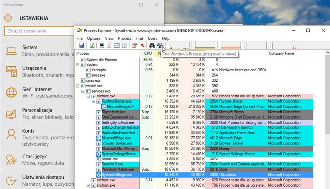
Task: Click the Znajdź ustawienie search field
Action: click(39, 31)
